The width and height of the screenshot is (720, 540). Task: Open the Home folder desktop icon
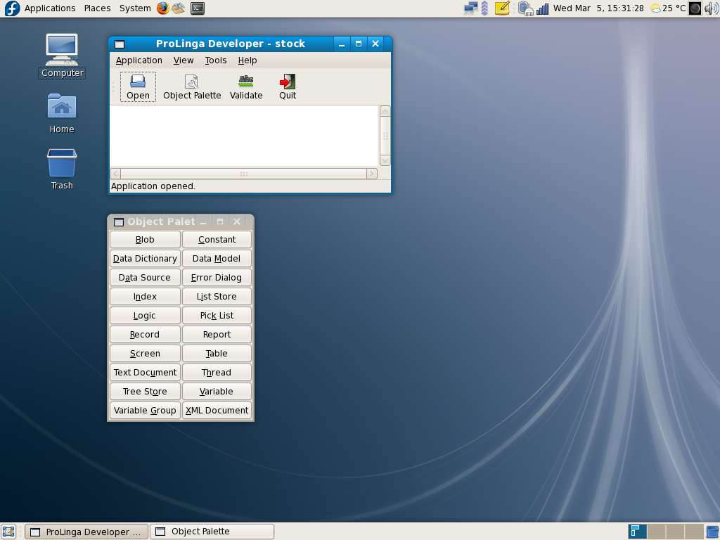point(62,113)
